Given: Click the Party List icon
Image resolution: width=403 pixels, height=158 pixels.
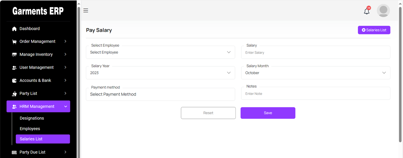Looking at the screenshot, I should coord(14,94).
